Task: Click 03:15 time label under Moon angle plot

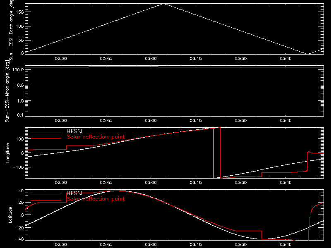Action: click(196, 121)
